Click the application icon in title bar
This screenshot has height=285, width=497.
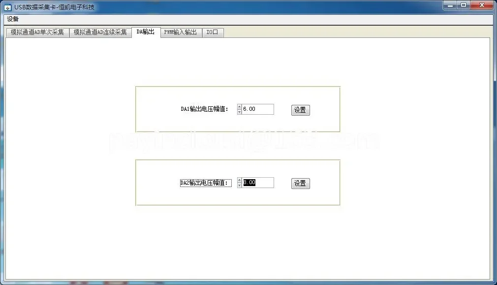7,7
